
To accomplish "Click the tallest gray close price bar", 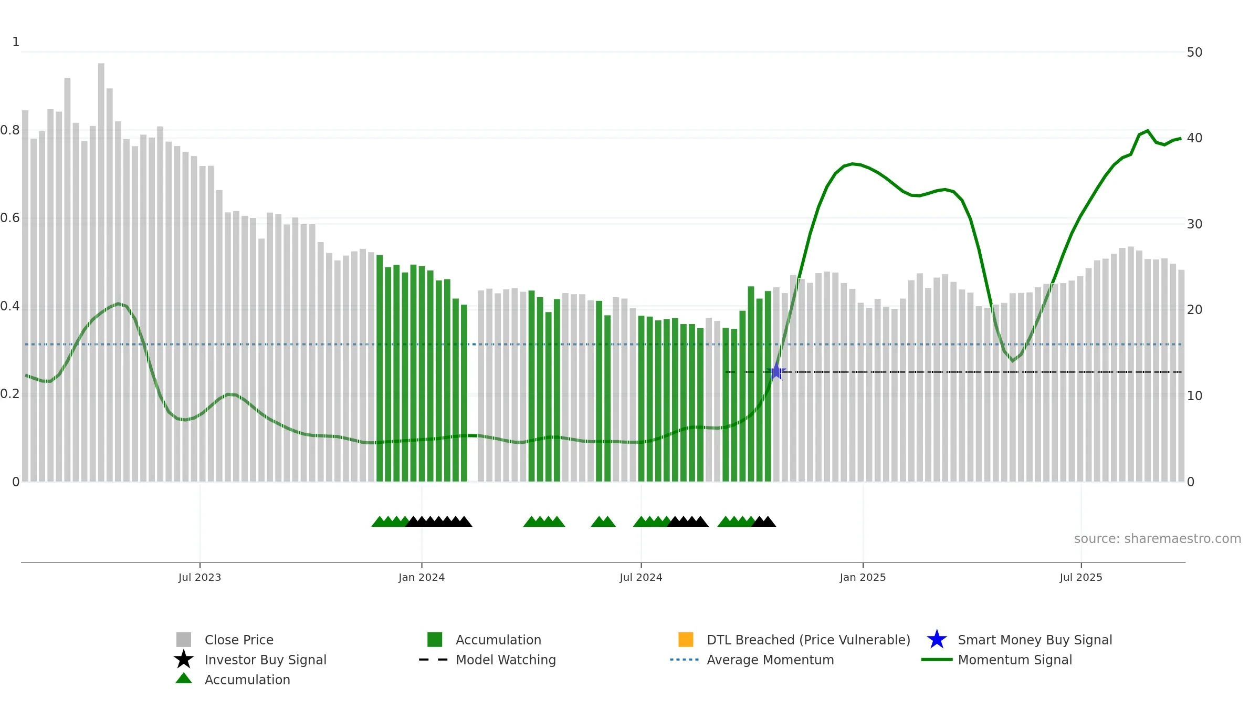I will (x=101, y=272).
